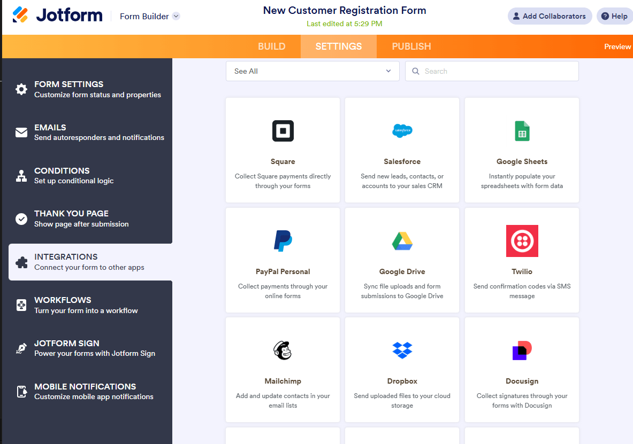Click 'Send new leads, contacts' description text

402,181
